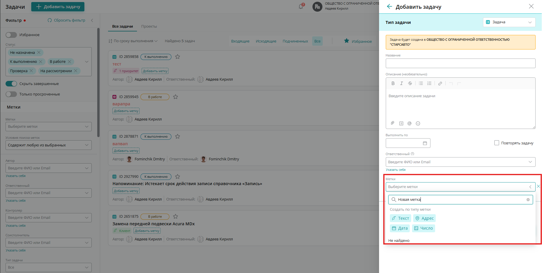The image size is (542, 273).
Task: Star task ID 2859958 as favorite
Action: click(x=178, y=57)
